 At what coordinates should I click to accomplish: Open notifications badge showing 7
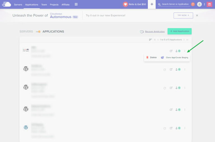(x=193, y=4)
